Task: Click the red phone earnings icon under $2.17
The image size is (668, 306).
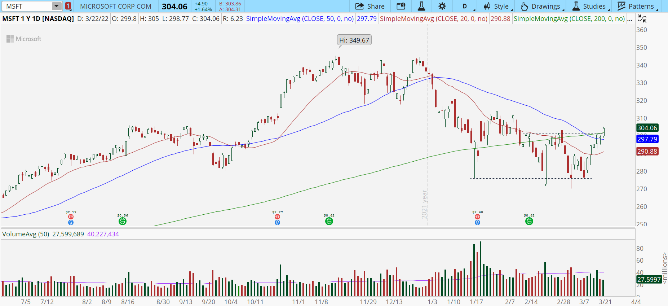Action: click(71, 217)
